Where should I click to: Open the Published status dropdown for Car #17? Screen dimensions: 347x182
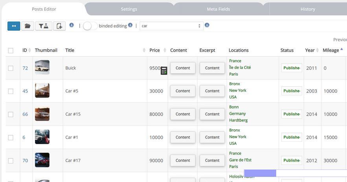(292, 160)
